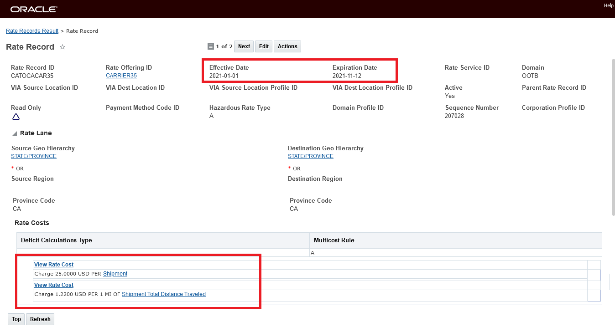
Task: Select Expiration Date value 2021-11-12
Action: (347, 76)
